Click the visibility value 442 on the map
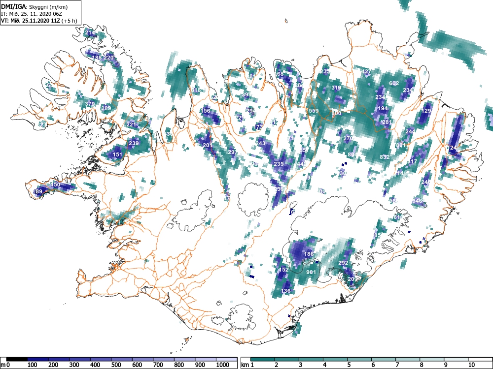 click(x=302, y=164)
